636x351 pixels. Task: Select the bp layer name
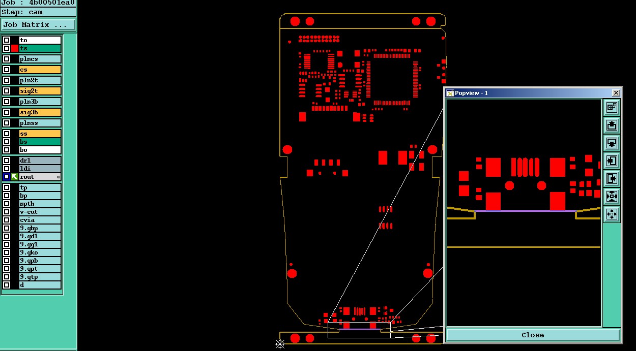pyautogui.click(x=40, y=196)
